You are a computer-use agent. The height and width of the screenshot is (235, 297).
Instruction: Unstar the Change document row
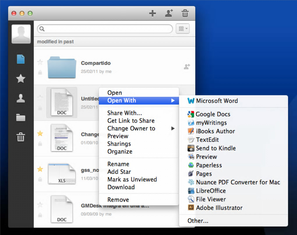pyautogui.click(x=40, y=133)
